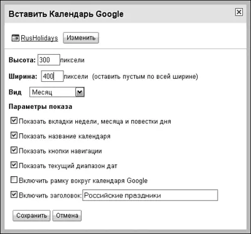The image size is (251, 234).
Task: Toggle week, month and agenda tabs checkbox
Action: tap(14, 121)
